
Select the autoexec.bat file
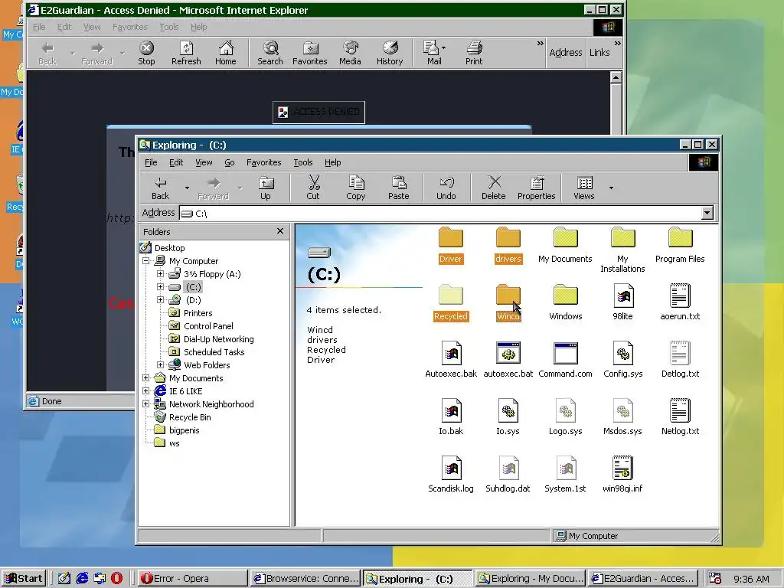coord(508,360)
